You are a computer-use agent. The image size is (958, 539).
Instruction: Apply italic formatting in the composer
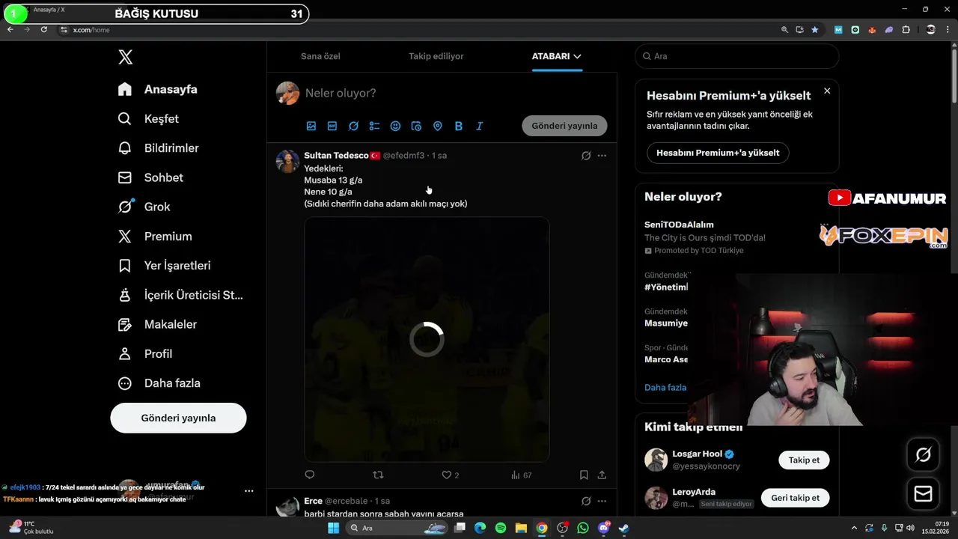[480, 126]
